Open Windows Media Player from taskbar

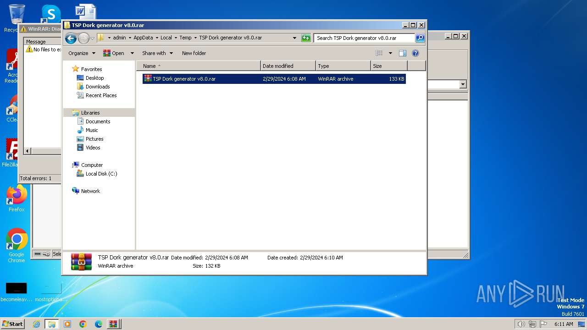pyautogui.click(x=67, y=324)
